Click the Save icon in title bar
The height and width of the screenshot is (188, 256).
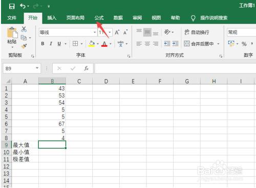(12, 6)
